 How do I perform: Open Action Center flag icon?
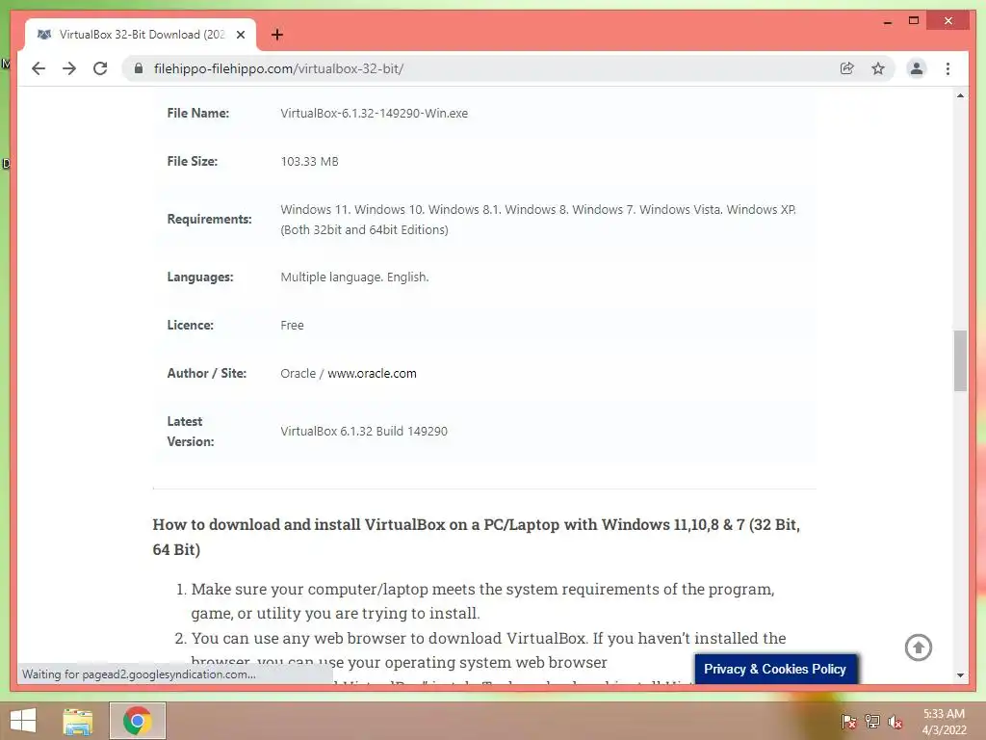pos(848,721)
